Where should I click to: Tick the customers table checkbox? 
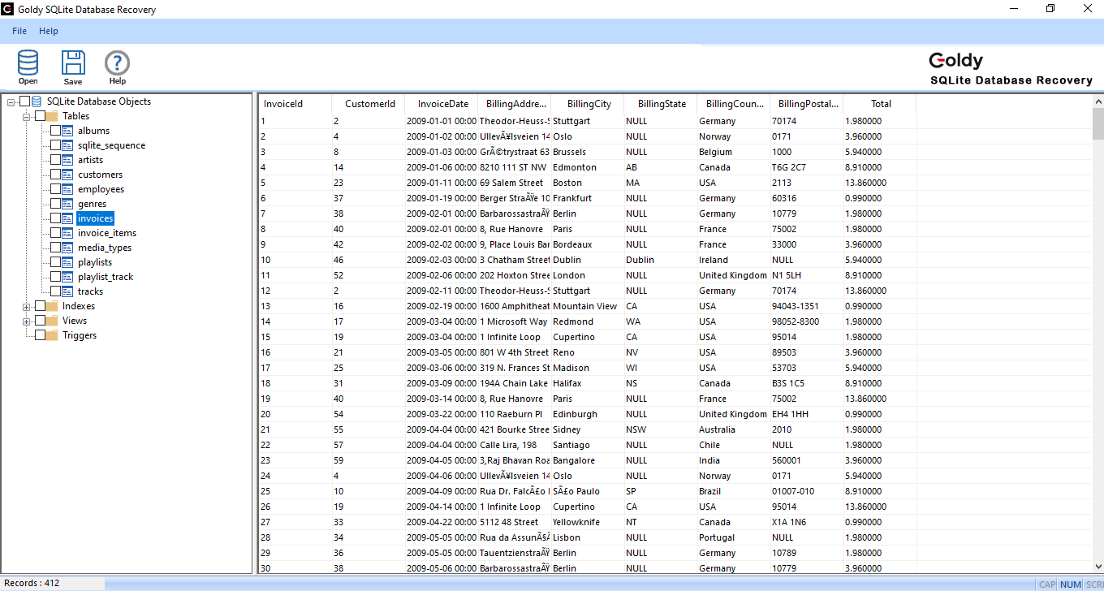(x=55, y=175)
